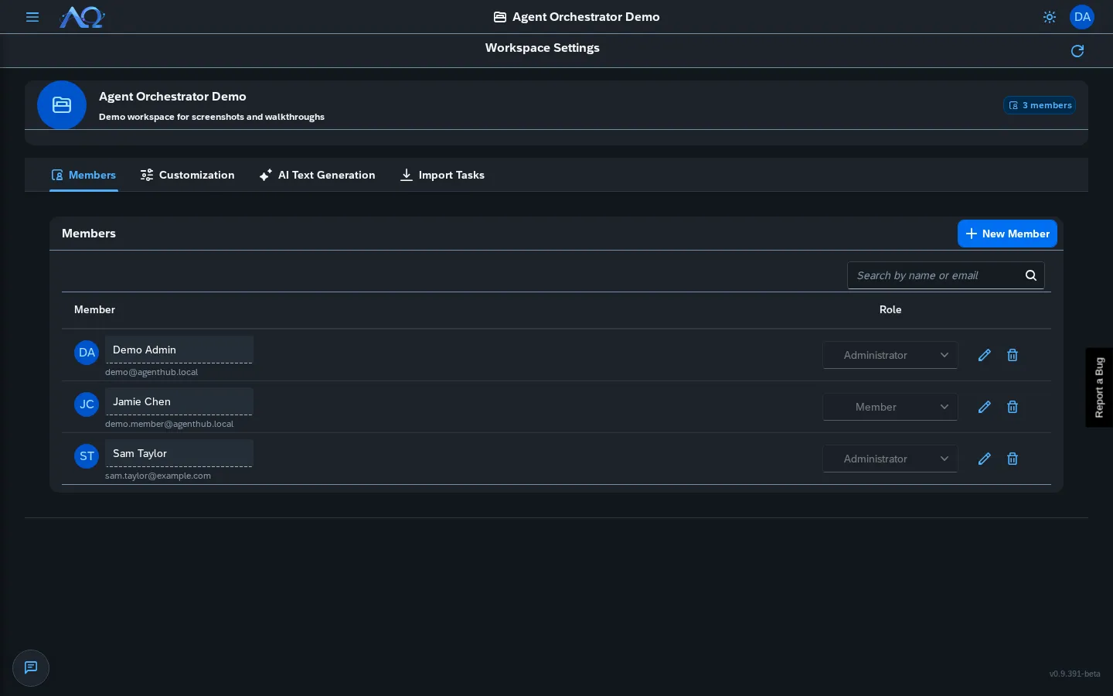Toggle the light/dark theme sun icon

point(1049,17)
